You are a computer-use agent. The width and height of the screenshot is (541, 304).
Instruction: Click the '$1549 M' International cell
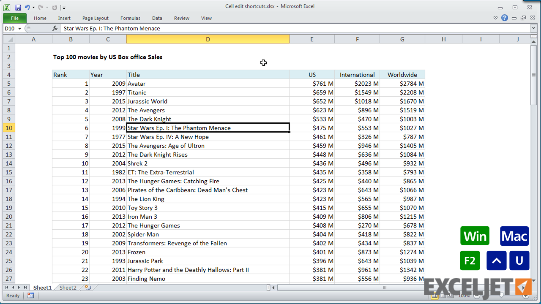(x=357, y=92)
